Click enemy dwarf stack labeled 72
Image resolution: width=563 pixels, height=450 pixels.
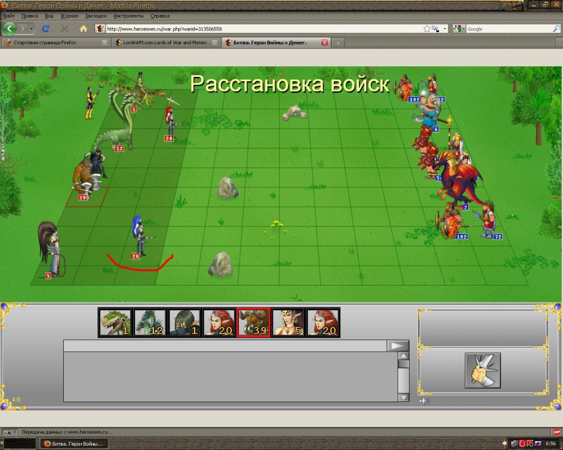[487, 221]
